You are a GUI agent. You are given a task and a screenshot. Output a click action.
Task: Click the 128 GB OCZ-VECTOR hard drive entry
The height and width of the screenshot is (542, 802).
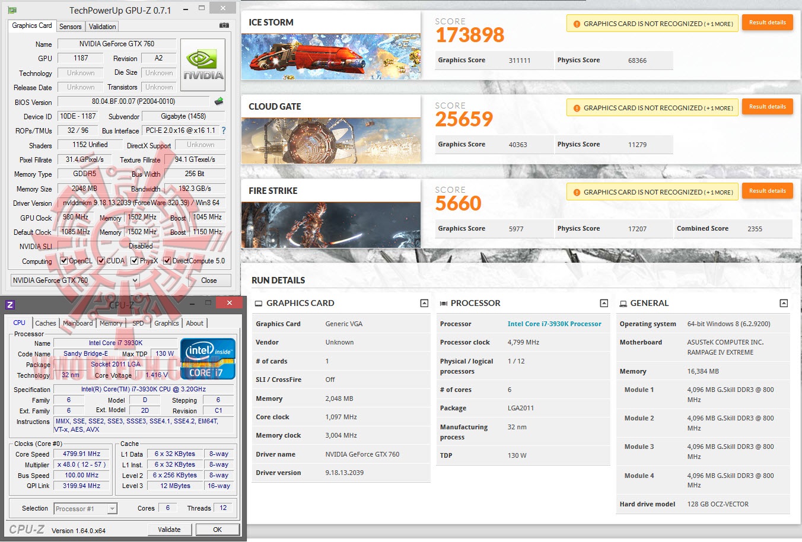coord(718,504)
